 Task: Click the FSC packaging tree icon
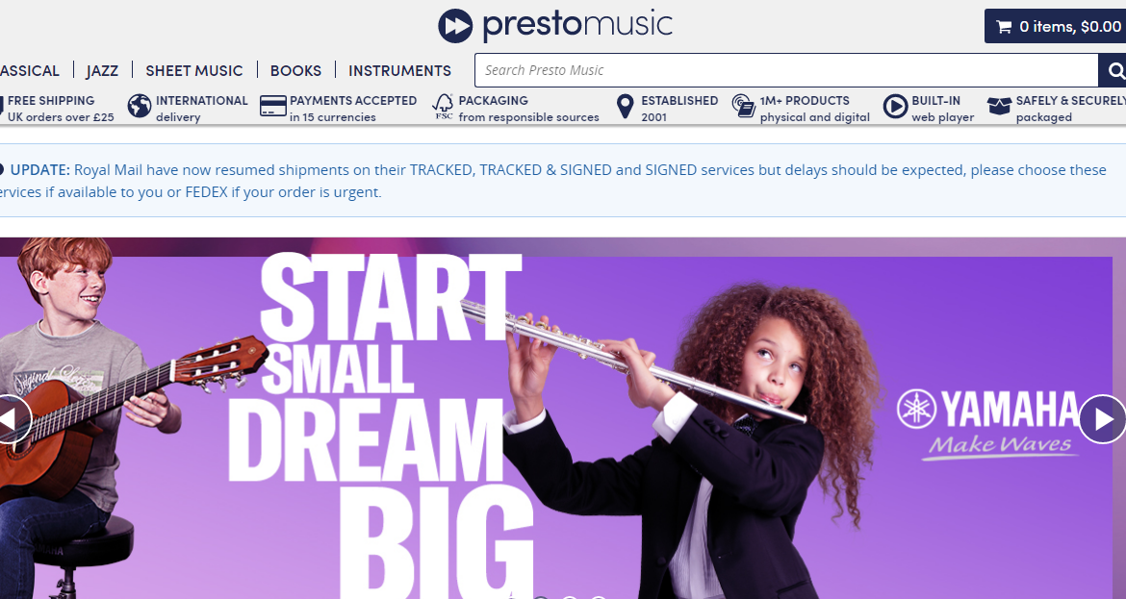tap(443, 107)
